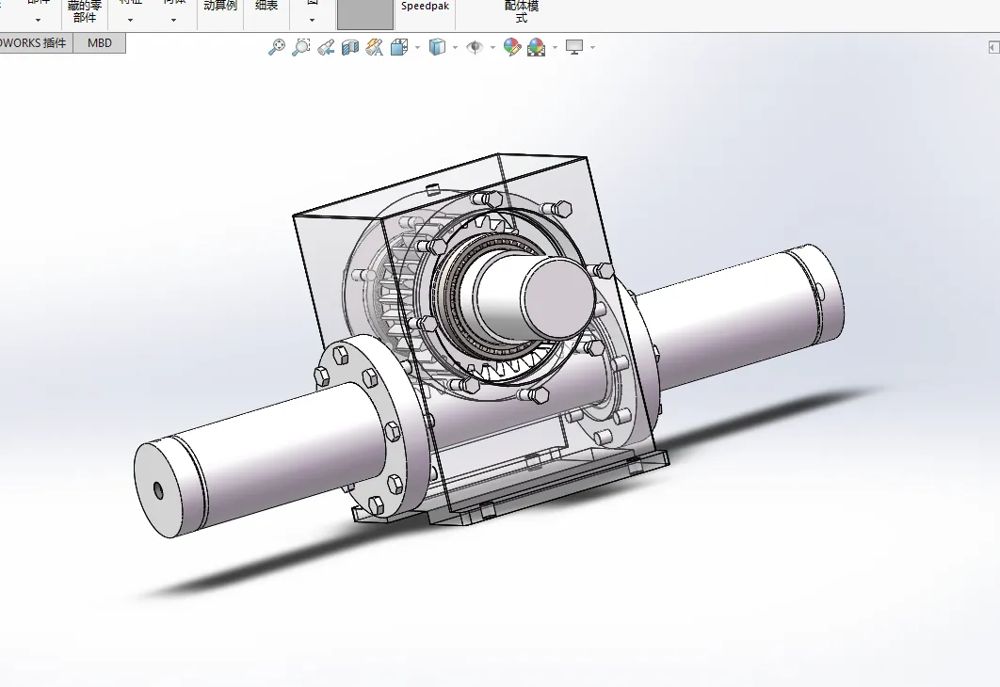Click the View Orientation cube icon

399,47
